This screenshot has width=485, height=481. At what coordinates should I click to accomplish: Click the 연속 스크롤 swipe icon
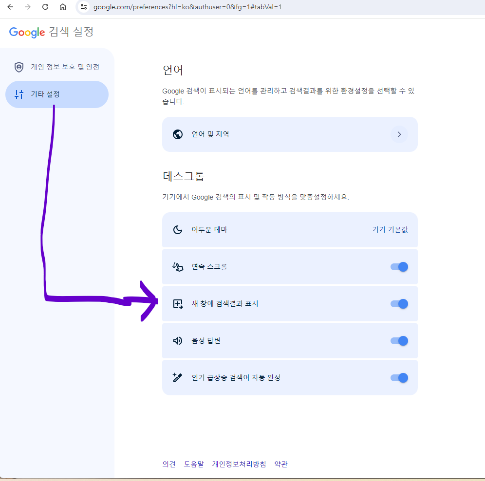coord(178,267)
